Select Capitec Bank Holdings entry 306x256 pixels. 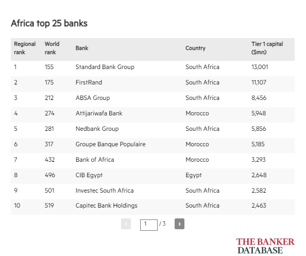coord(106,206)
